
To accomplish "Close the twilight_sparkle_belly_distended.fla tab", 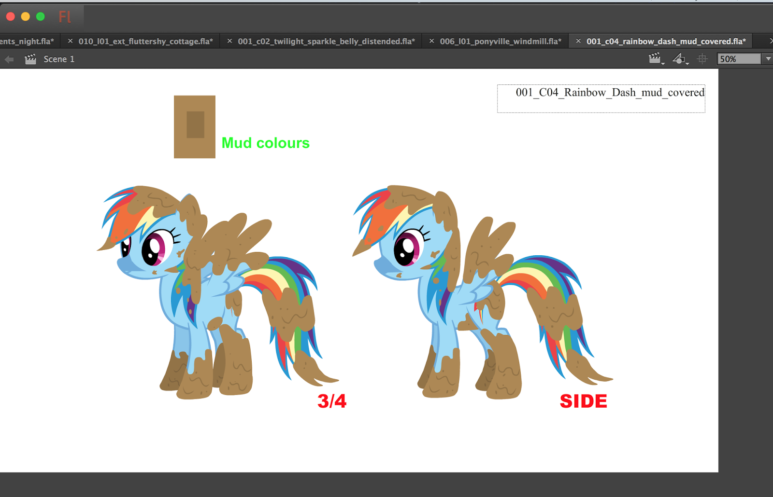I will 230,41.
